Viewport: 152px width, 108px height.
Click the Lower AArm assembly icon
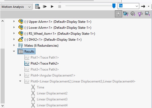21,27
